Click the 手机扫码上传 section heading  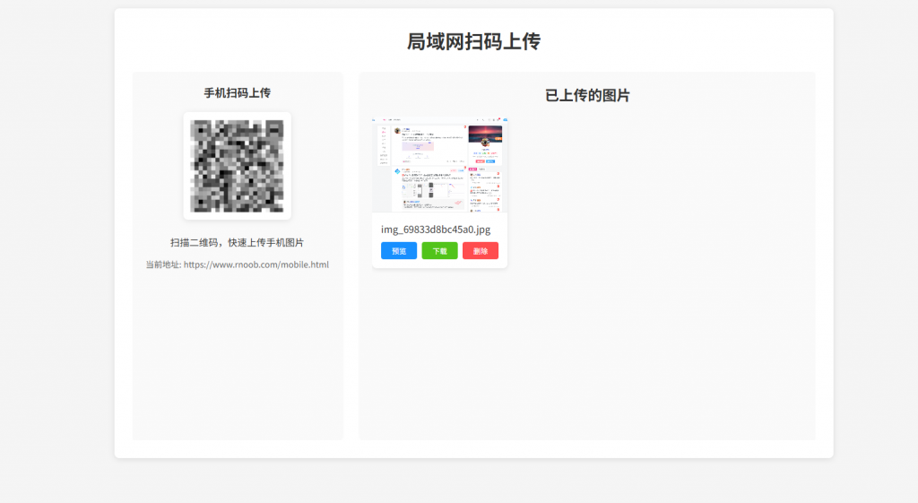(237, 93)
